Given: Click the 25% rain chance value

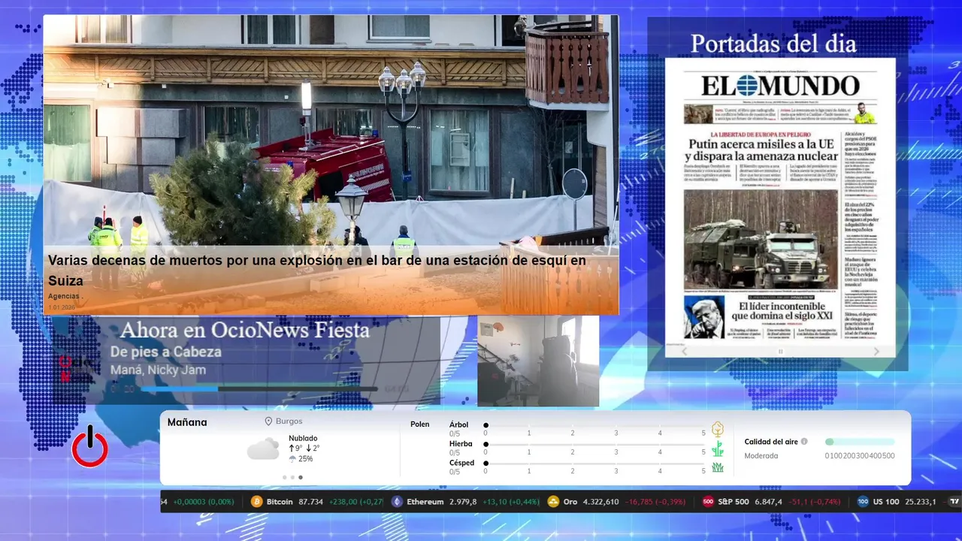Looking at the screenshot, I should pos(305,458).
